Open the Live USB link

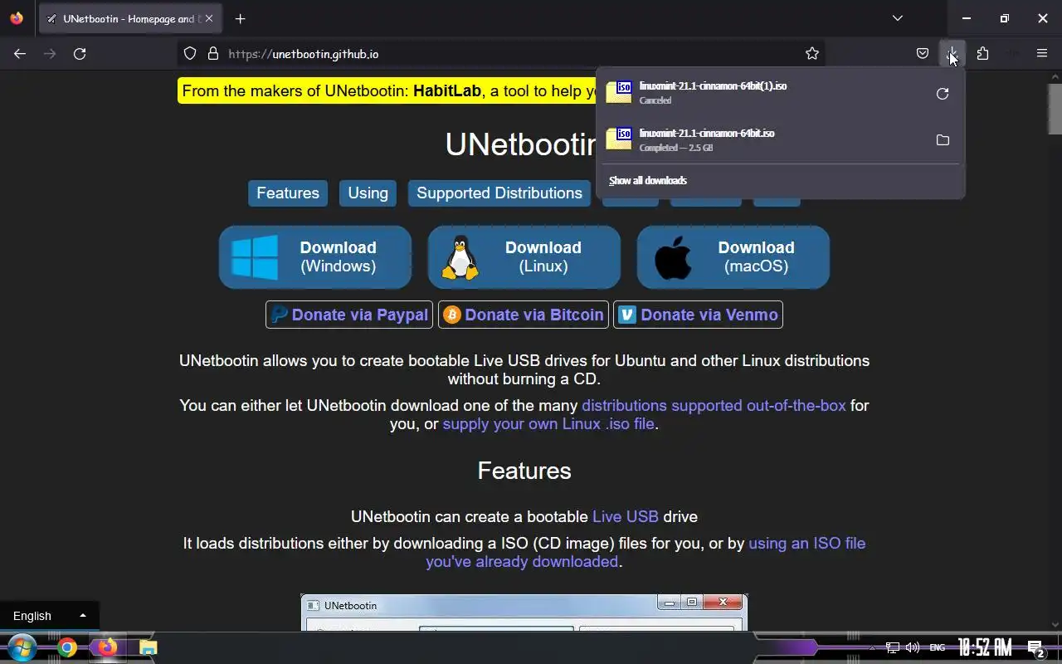tap(626, 516)
